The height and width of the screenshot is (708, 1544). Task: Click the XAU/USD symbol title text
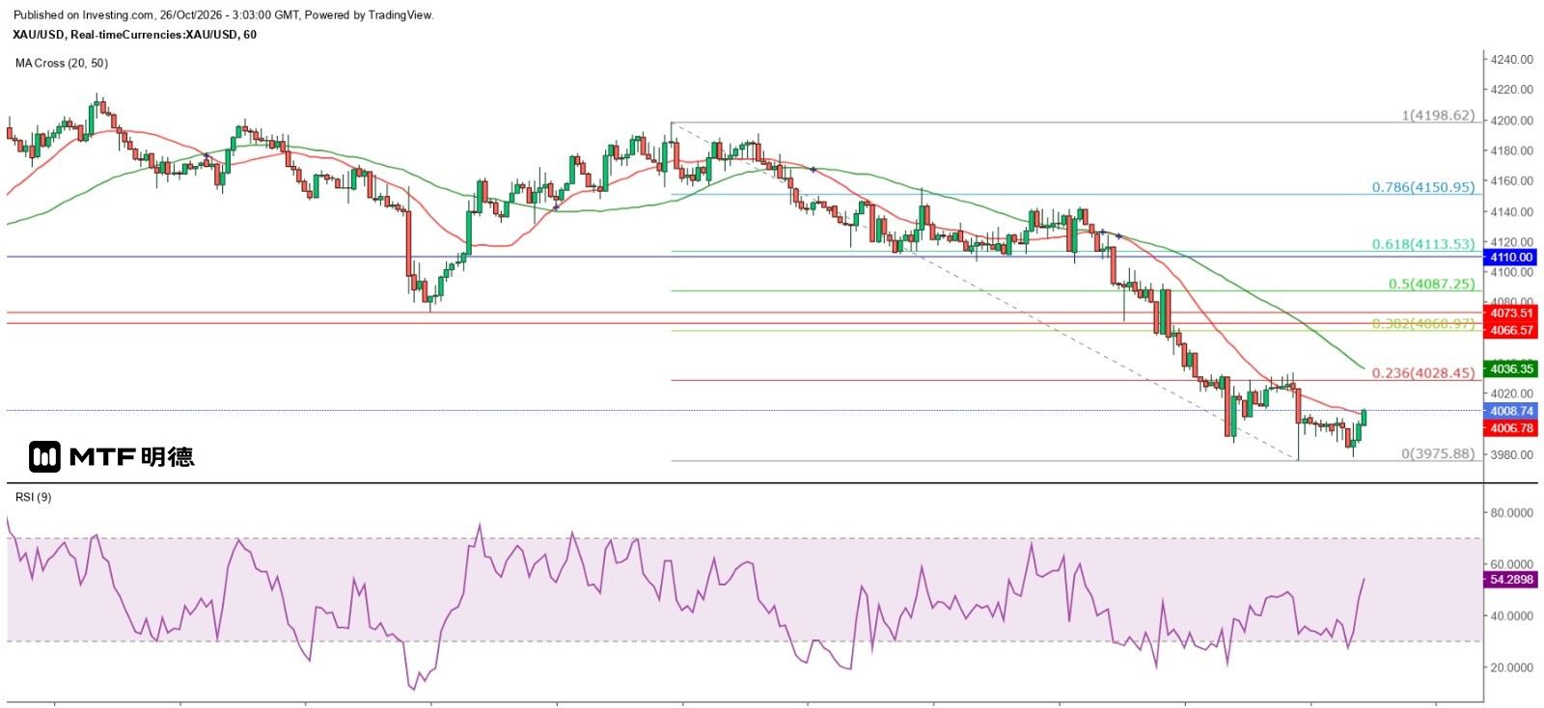coord(134,35)
